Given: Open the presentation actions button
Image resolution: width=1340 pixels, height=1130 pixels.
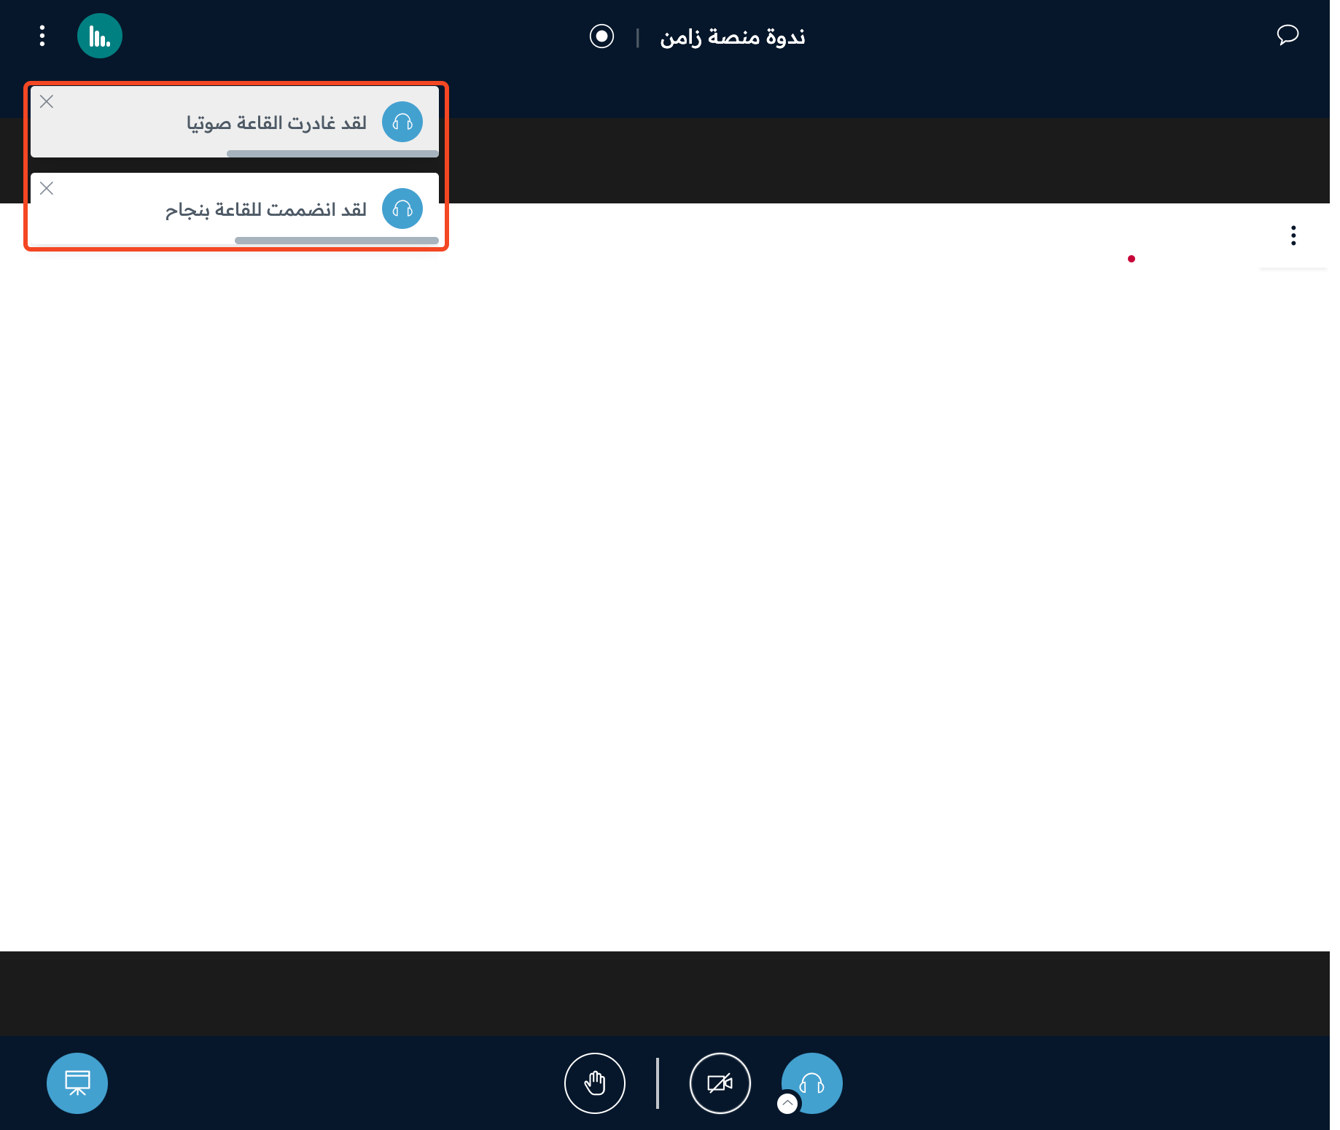Looking at the screenshot, I should [77, 1083].
